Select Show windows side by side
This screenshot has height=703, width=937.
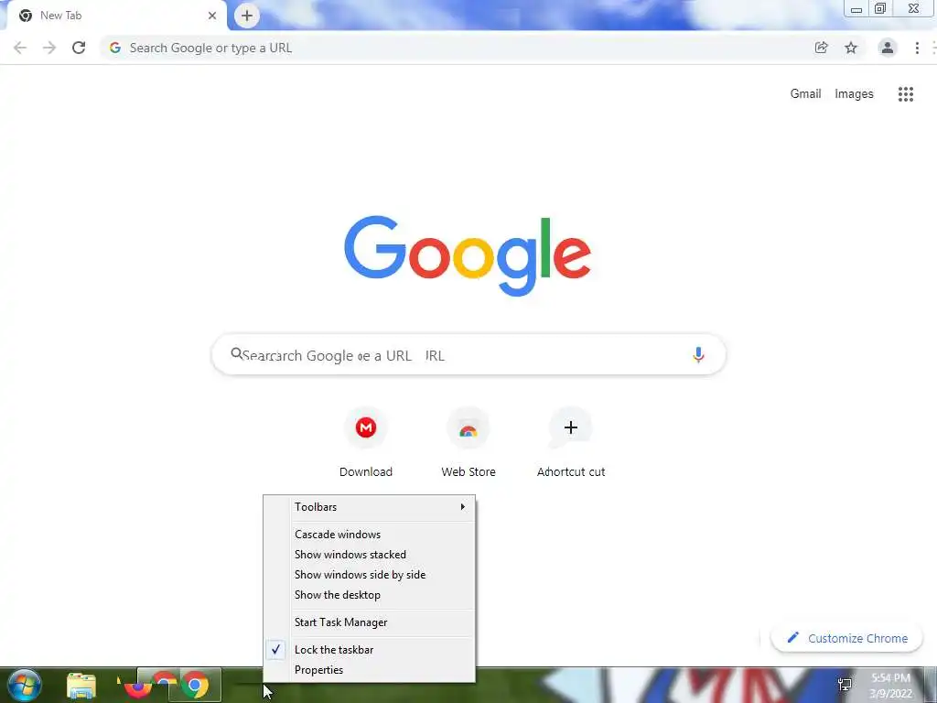(370, 575)
